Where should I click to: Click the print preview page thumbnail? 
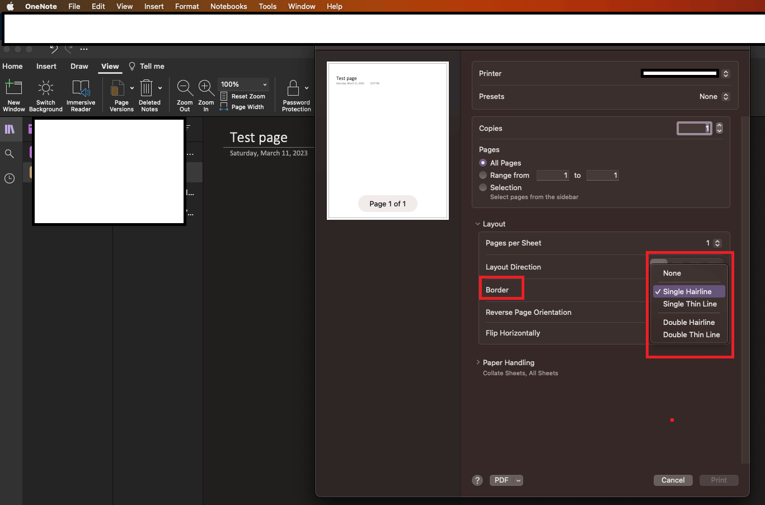tap(388, 140)
